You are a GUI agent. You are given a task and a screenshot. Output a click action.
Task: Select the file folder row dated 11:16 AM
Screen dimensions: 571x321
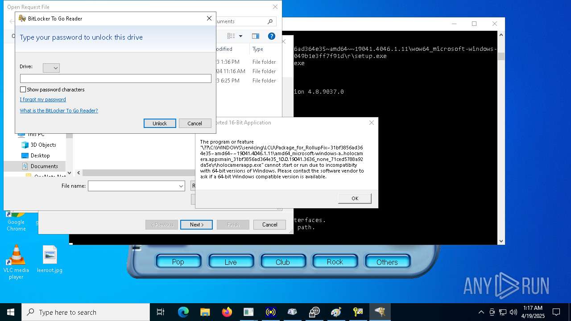pyautogui.click(x=246, y=71)
